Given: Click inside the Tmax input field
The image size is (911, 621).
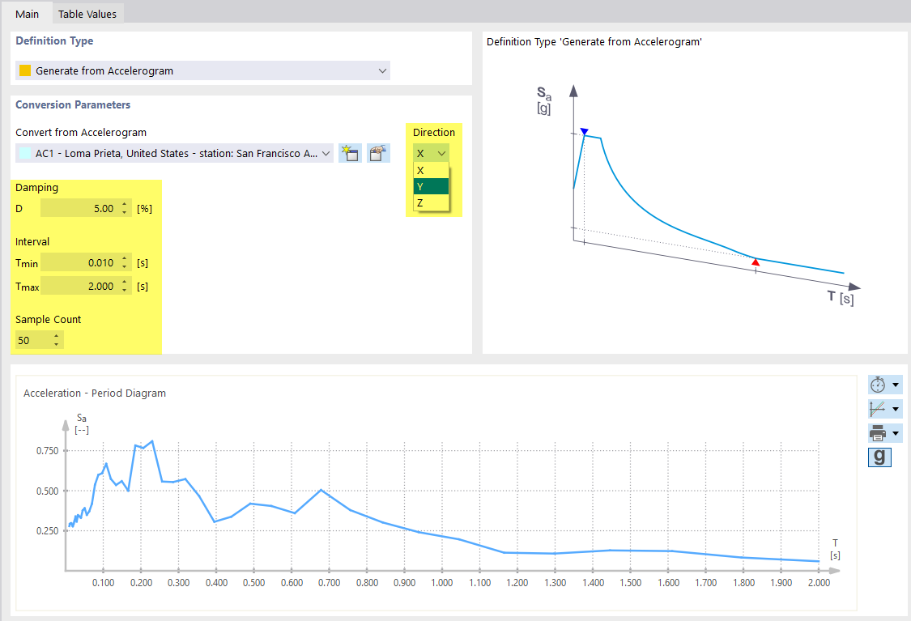Looking at the screenshot, I should 85,286.
